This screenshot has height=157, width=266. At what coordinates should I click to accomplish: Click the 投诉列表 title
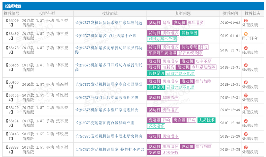pyautogui.click(x=13, y=6)
